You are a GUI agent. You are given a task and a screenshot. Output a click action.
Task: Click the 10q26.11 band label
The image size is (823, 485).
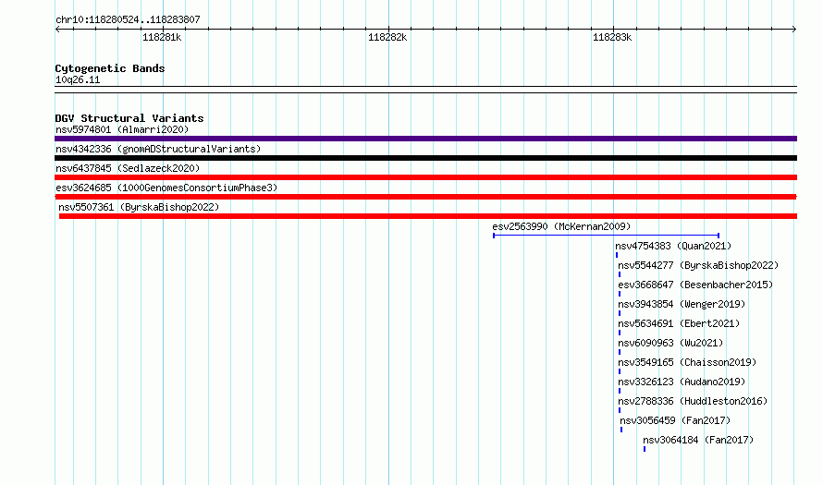(x=78, y=79)
